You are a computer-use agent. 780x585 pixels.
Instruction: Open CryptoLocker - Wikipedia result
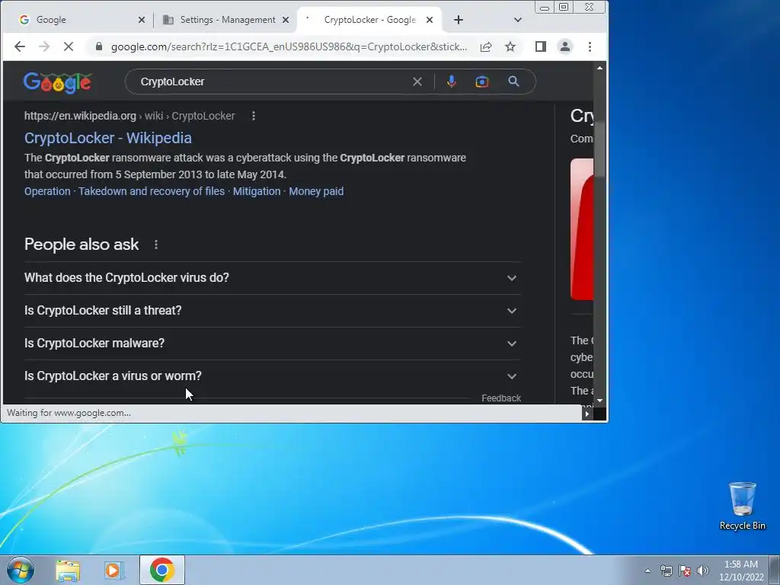tap(108, 138)
